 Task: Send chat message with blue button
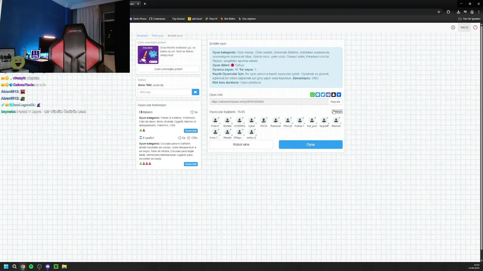click(195, 92)
